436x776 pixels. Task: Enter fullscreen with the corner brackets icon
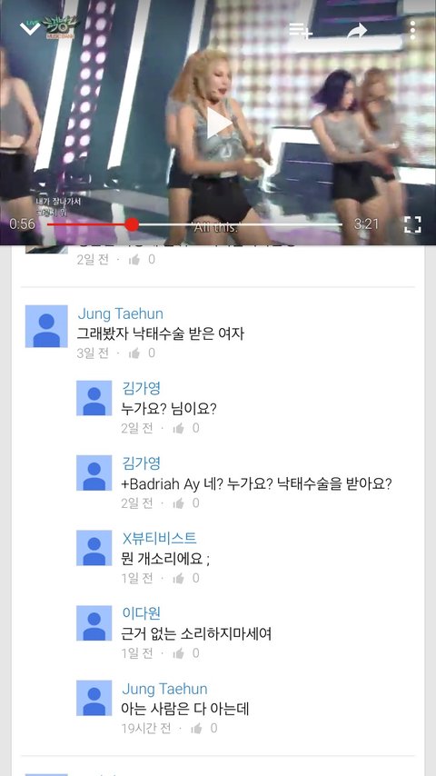point(412,224)
